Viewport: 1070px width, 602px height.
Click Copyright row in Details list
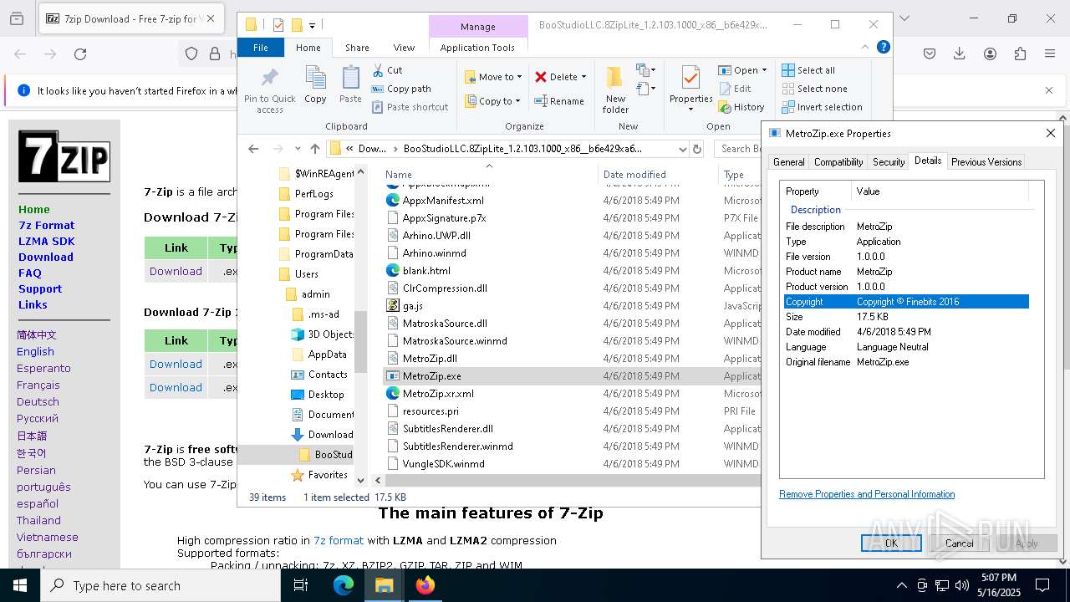(x=906, y=302)
